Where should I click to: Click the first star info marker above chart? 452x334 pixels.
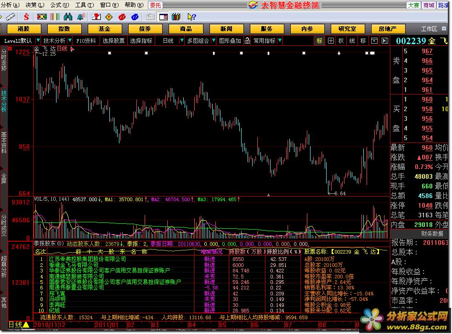pos(109,53)
